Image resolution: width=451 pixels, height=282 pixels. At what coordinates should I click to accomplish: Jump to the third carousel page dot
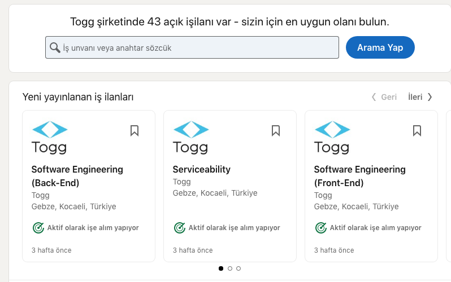[238, 268]
